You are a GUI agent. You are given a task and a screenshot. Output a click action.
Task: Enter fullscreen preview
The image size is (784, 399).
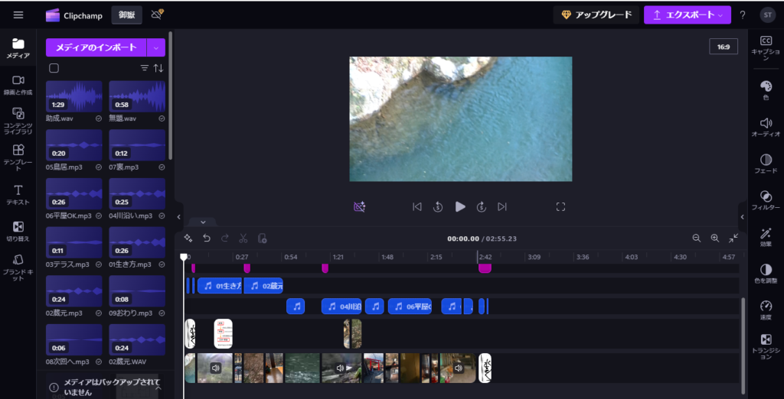click(x=560, y=206)
